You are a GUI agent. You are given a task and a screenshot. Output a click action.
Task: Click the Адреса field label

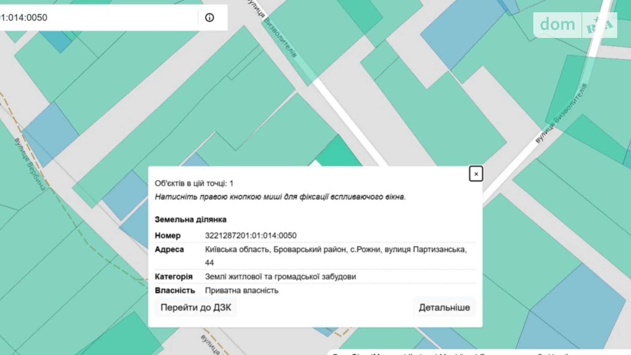coord(169,250)
